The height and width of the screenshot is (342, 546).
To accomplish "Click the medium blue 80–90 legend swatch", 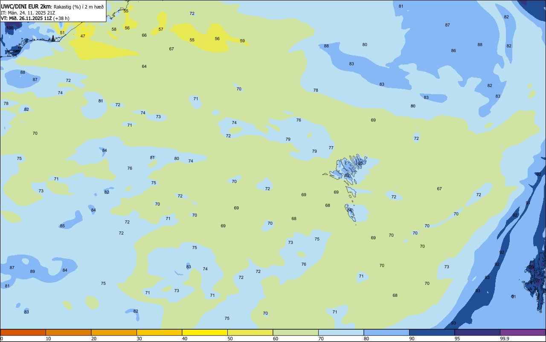I will click(x=386, y=332).
